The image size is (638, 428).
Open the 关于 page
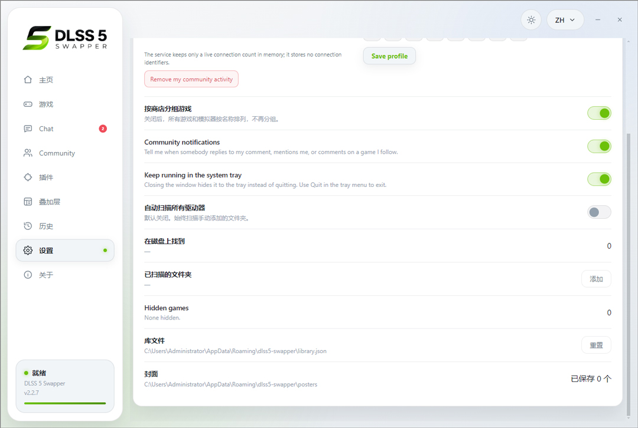(65, 275)
